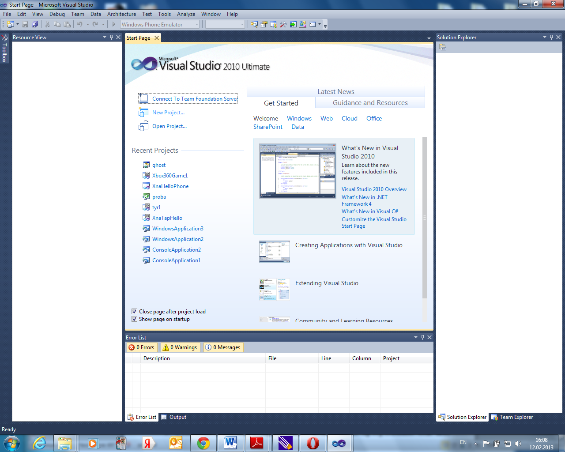Open Solution Explorer from the toolbar icon
565x452 pixels.
pos(254,25)
